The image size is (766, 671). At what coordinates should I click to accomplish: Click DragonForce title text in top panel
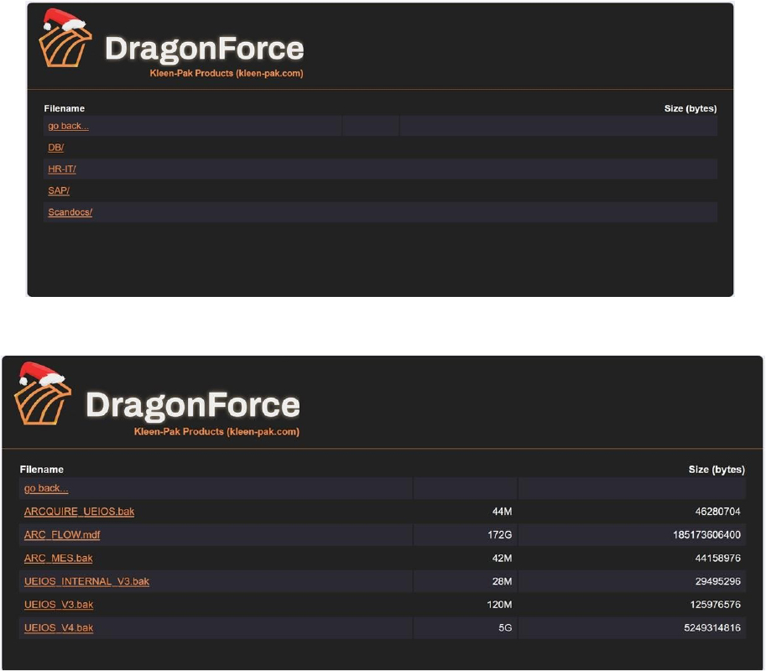(205, 49)
